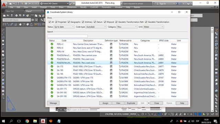Select the SA-17S PSAD 1956 row
This screenshot has height=124, width=220.
[118, 66]
